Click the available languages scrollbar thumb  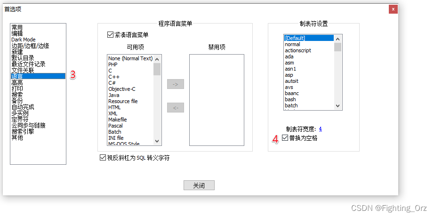coord(157,69)
